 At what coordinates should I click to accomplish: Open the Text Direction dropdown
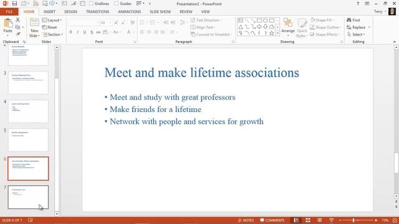coord(206,20)
